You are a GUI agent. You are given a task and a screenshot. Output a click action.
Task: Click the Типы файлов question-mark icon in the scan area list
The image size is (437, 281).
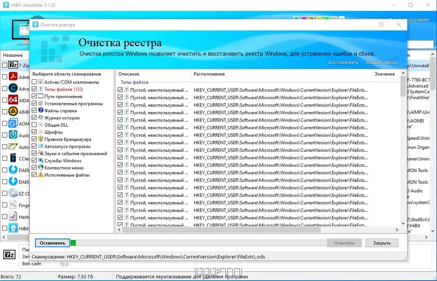41,89
